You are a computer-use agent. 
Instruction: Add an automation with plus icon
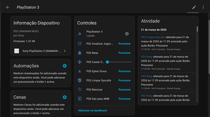(65, 66)
